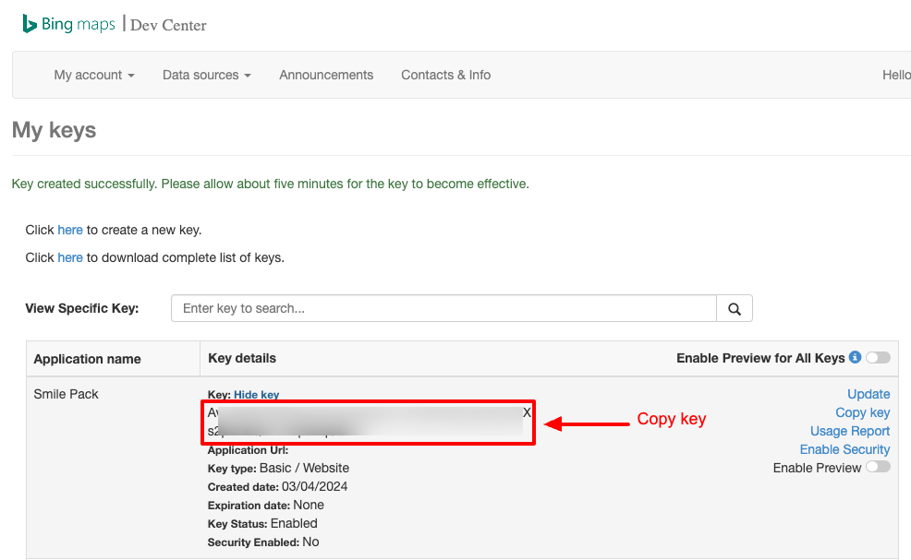The width and height of the screenshot is (911, 560).
Task: Click the Expiration date None text
Action: point(265,505)
